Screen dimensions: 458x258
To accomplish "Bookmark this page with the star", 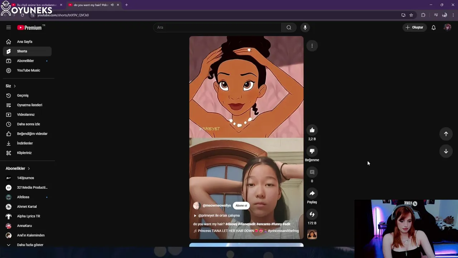I will coord(411,15).
